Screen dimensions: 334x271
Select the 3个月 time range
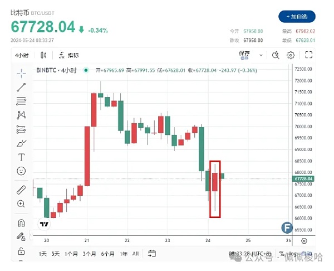(x=89, y=254)
